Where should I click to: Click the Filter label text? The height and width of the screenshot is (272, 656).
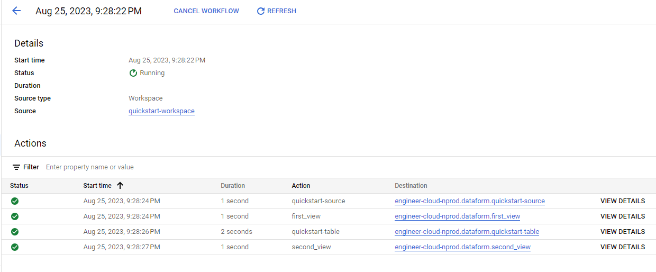[31, 167]
